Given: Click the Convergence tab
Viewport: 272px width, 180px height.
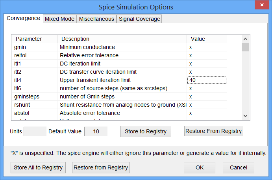Looking at the screenshot, I should 23,18.
